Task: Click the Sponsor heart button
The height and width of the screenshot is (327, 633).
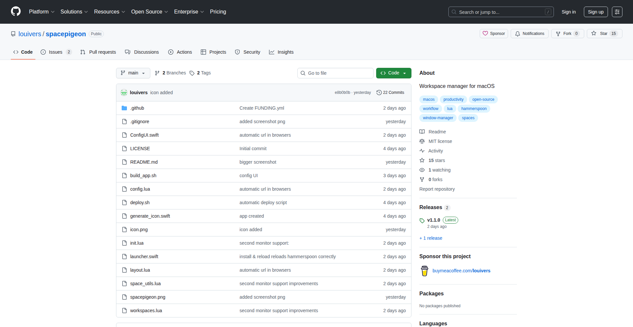Action: (x=494, y=34)
